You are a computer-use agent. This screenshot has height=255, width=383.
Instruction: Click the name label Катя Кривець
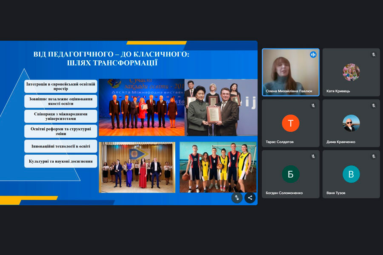click(x=338, y=91)
